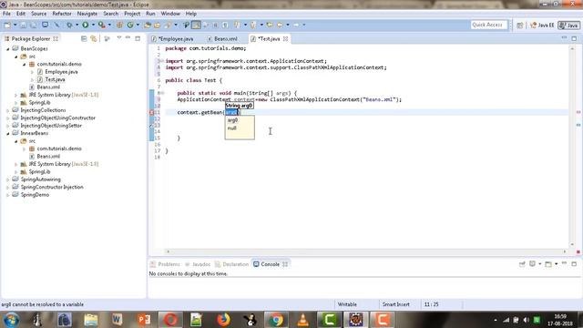
Task: Maximize the Package Explorer view
Action: (138, 38)
